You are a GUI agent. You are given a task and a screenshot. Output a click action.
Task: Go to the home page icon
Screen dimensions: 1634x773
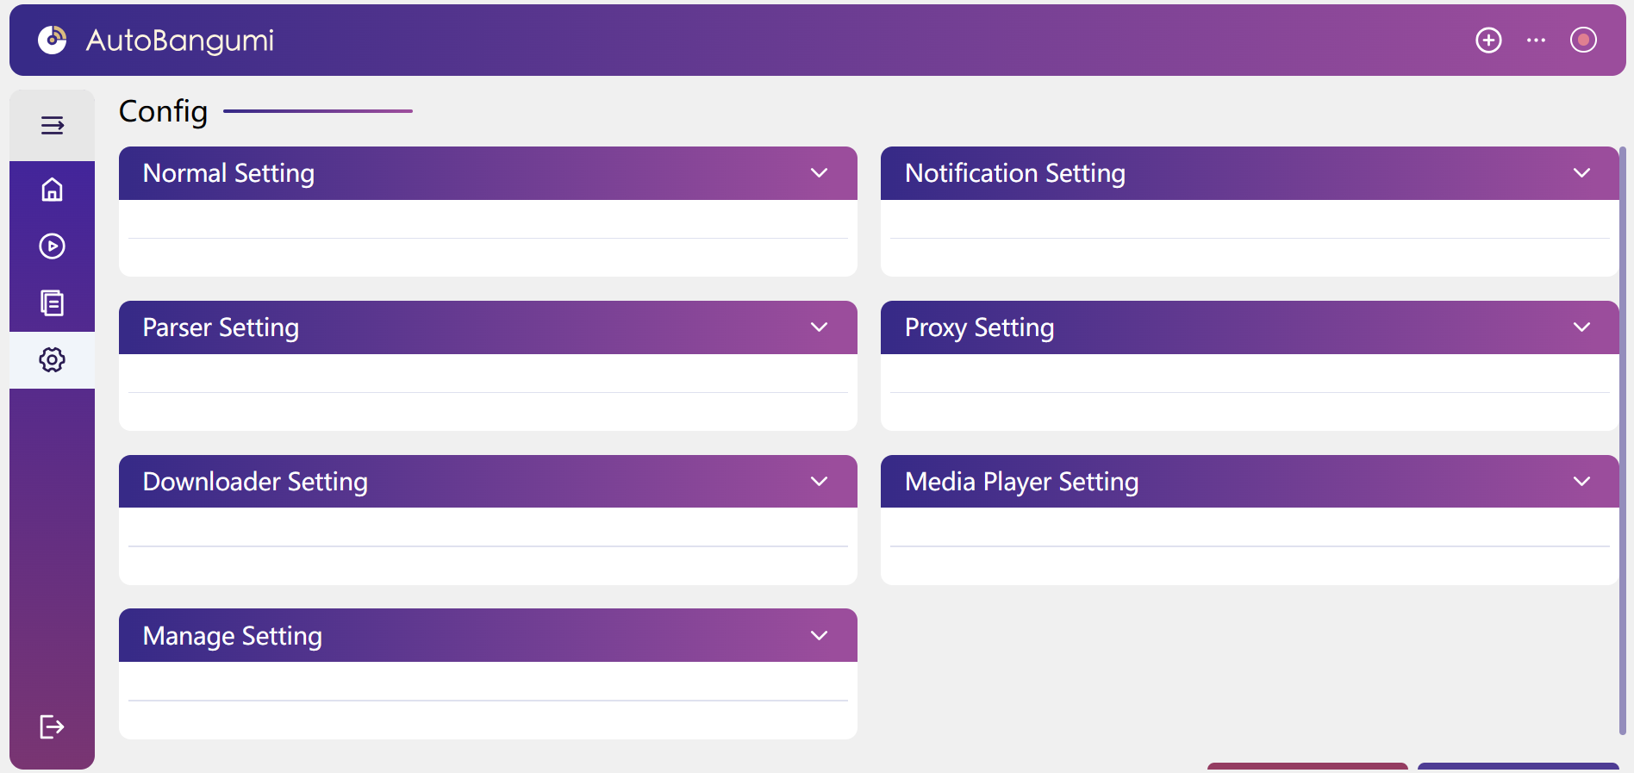52,190
